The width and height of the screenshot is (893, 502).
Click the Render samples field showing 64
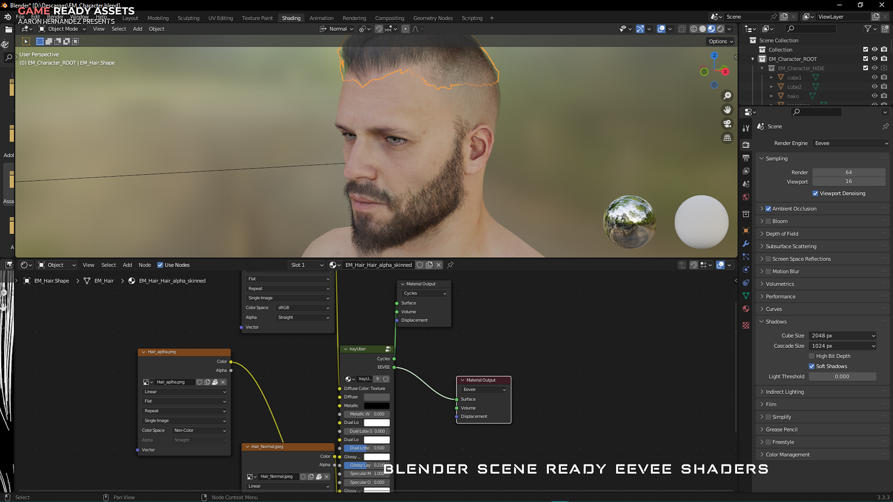pos(849,172)
